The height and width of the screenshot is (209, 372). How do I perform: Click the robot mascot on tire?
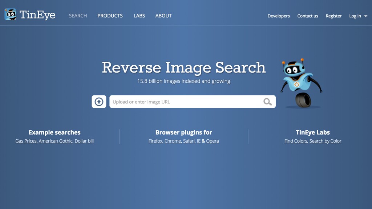(301, 83)
